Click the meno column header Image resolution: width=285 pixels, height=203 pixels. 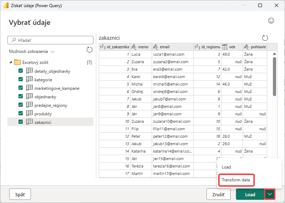(x=141, y=47)
